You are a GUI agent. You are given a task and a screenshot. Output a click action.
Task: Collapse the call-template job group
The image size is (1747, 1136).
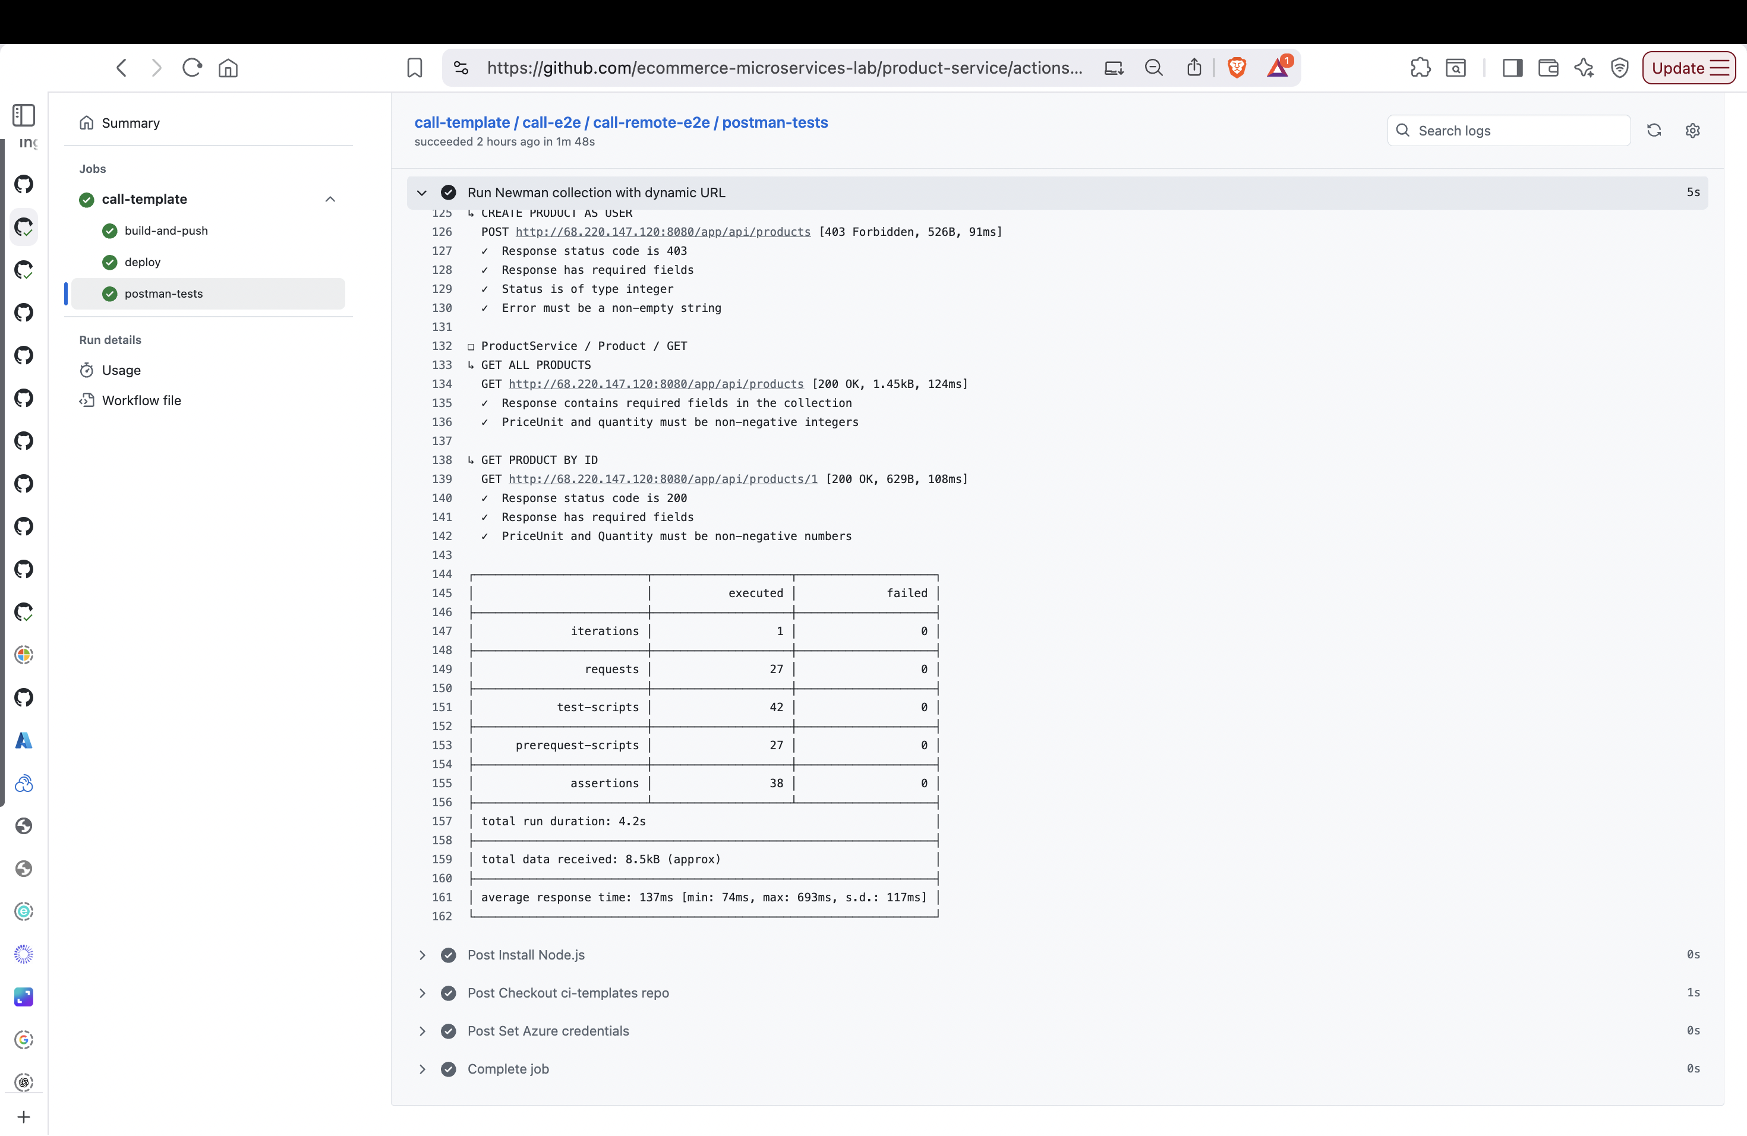(330, 200)
